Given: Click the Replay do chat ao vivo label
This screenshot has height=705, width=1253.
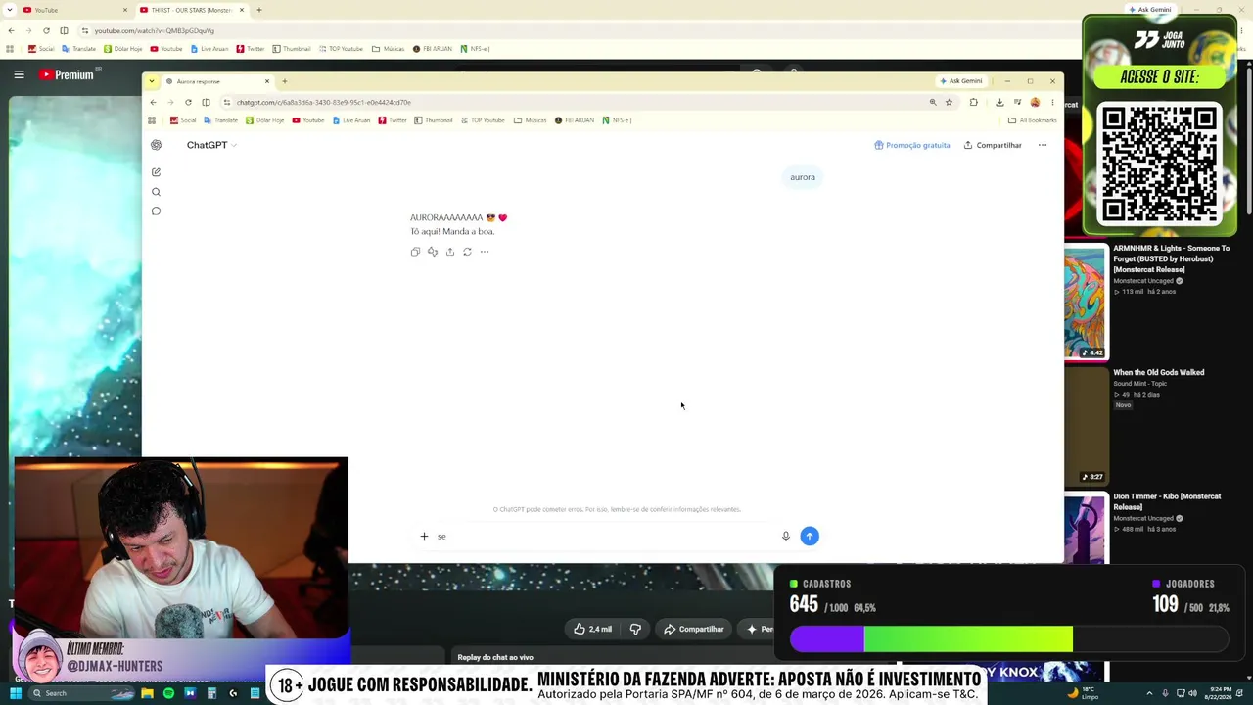Looking at the screenshot, I should click(495, 657).
